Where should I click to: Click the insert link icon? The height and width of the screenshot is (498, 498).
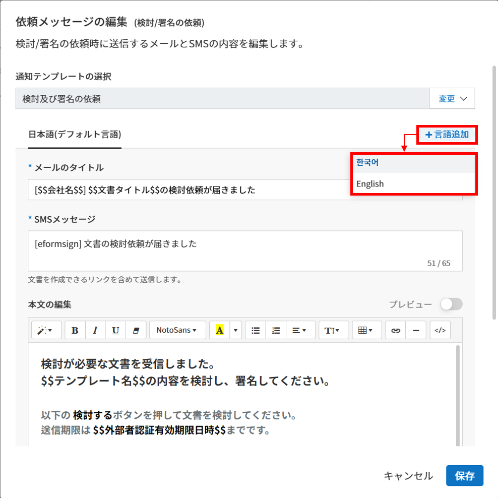pos(396,330)
